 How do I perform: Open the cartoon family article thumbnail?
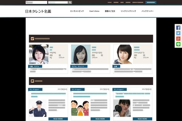(80, 108)
